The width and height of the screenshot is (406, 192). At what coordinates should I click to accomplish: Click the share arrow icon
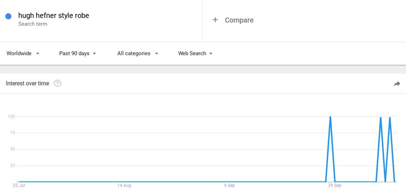pos(396,84)
